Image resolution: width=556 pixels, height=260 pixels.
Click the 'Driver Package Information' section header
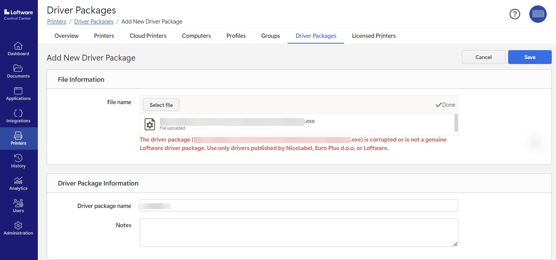pyautogui.click(x=98, y=183)
